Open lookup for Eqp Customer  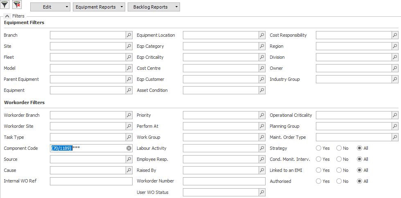262,79
